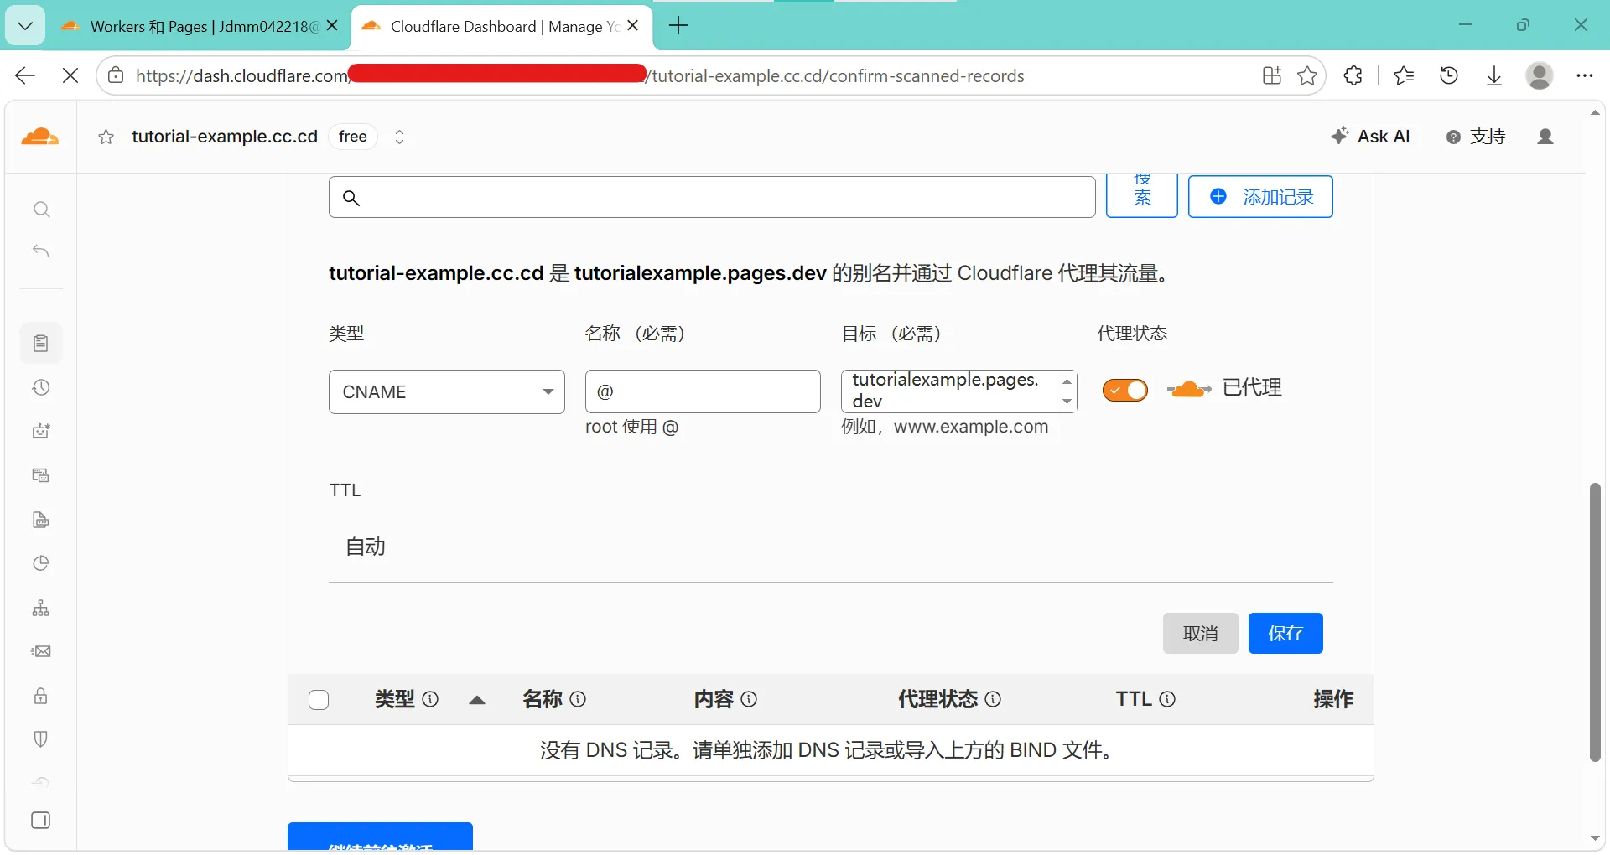
Task: Stop page loading with X button
Action: [x=70, y=75]
